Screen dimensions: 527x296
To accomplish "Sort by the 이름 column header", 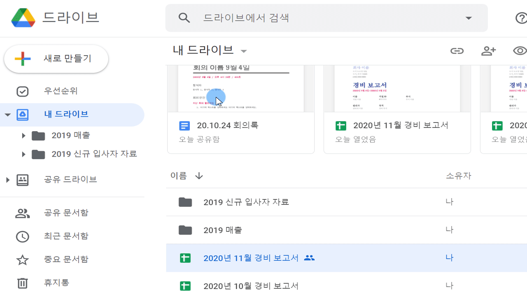I will (179, 176).
